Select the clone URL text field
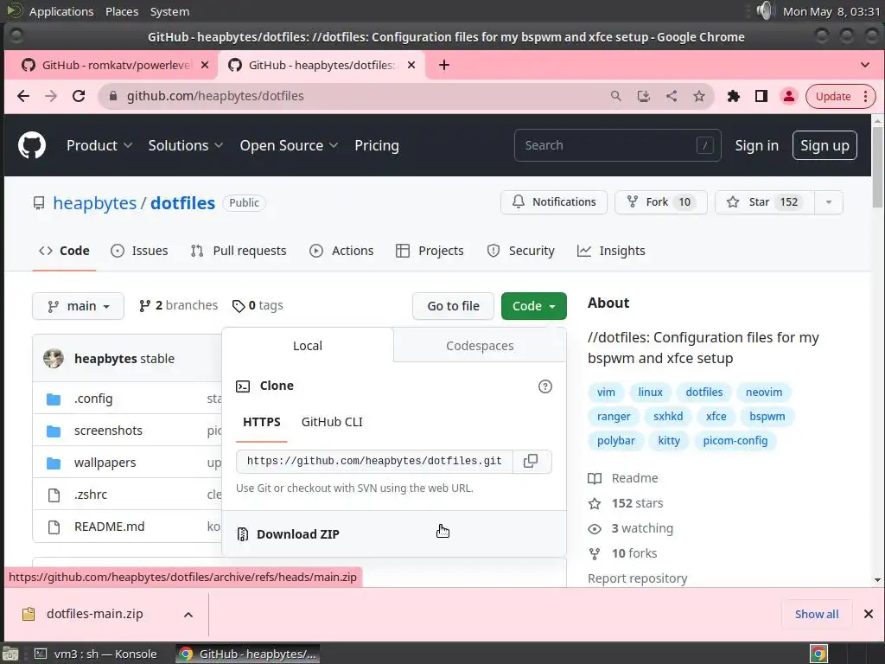Image resolution: width=885 pixels, height=664 pixels. [x=374, y=461]
